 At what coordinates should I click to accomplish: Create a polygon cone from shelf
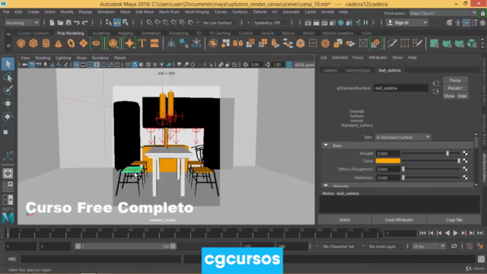coord(59,43)
